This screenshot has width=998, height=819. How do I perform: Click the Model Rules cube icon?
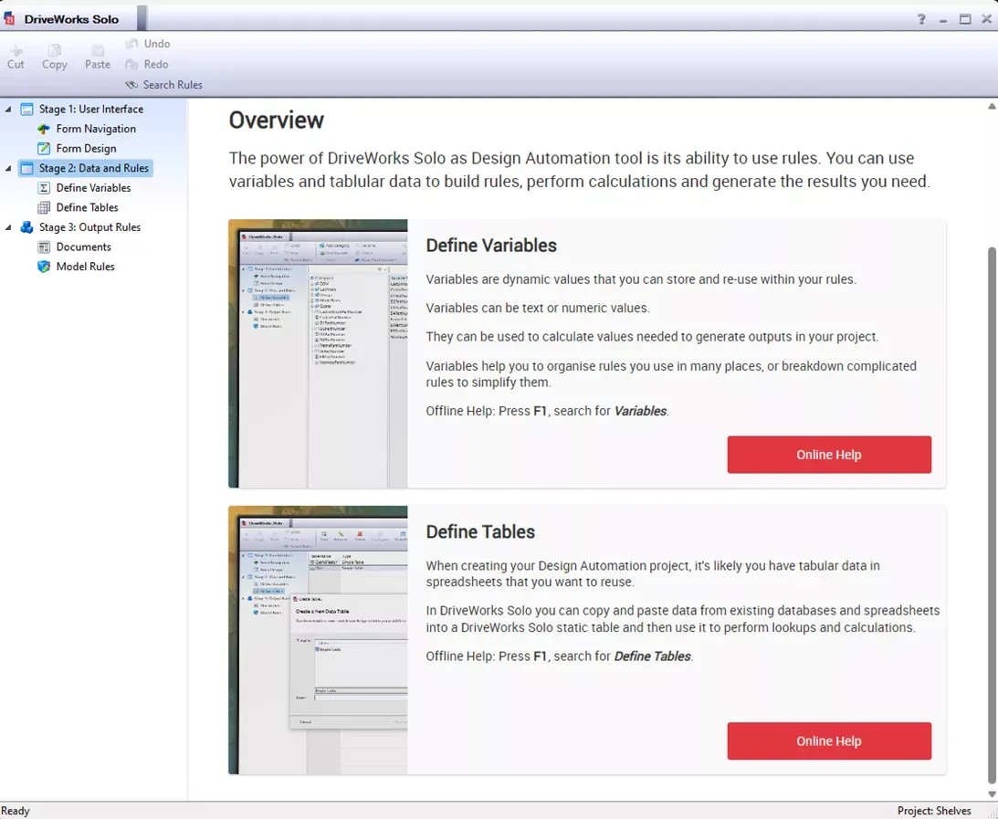tap(44, 267)
